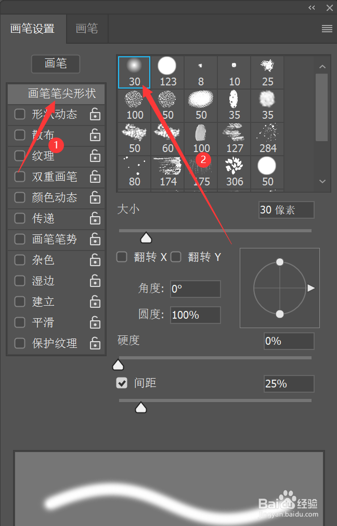Select 画笔笔尖形状 in the left list
Screen dimensions: 337x526
(56, 94)
